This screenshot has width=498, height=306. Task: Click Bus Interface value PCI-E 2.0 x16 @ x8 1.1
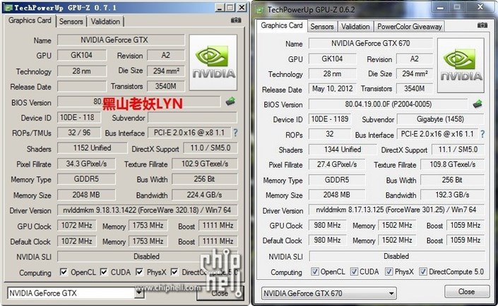189,133
